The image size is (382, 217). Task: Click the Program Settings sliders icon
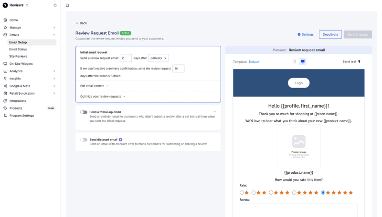pos(5,116)
